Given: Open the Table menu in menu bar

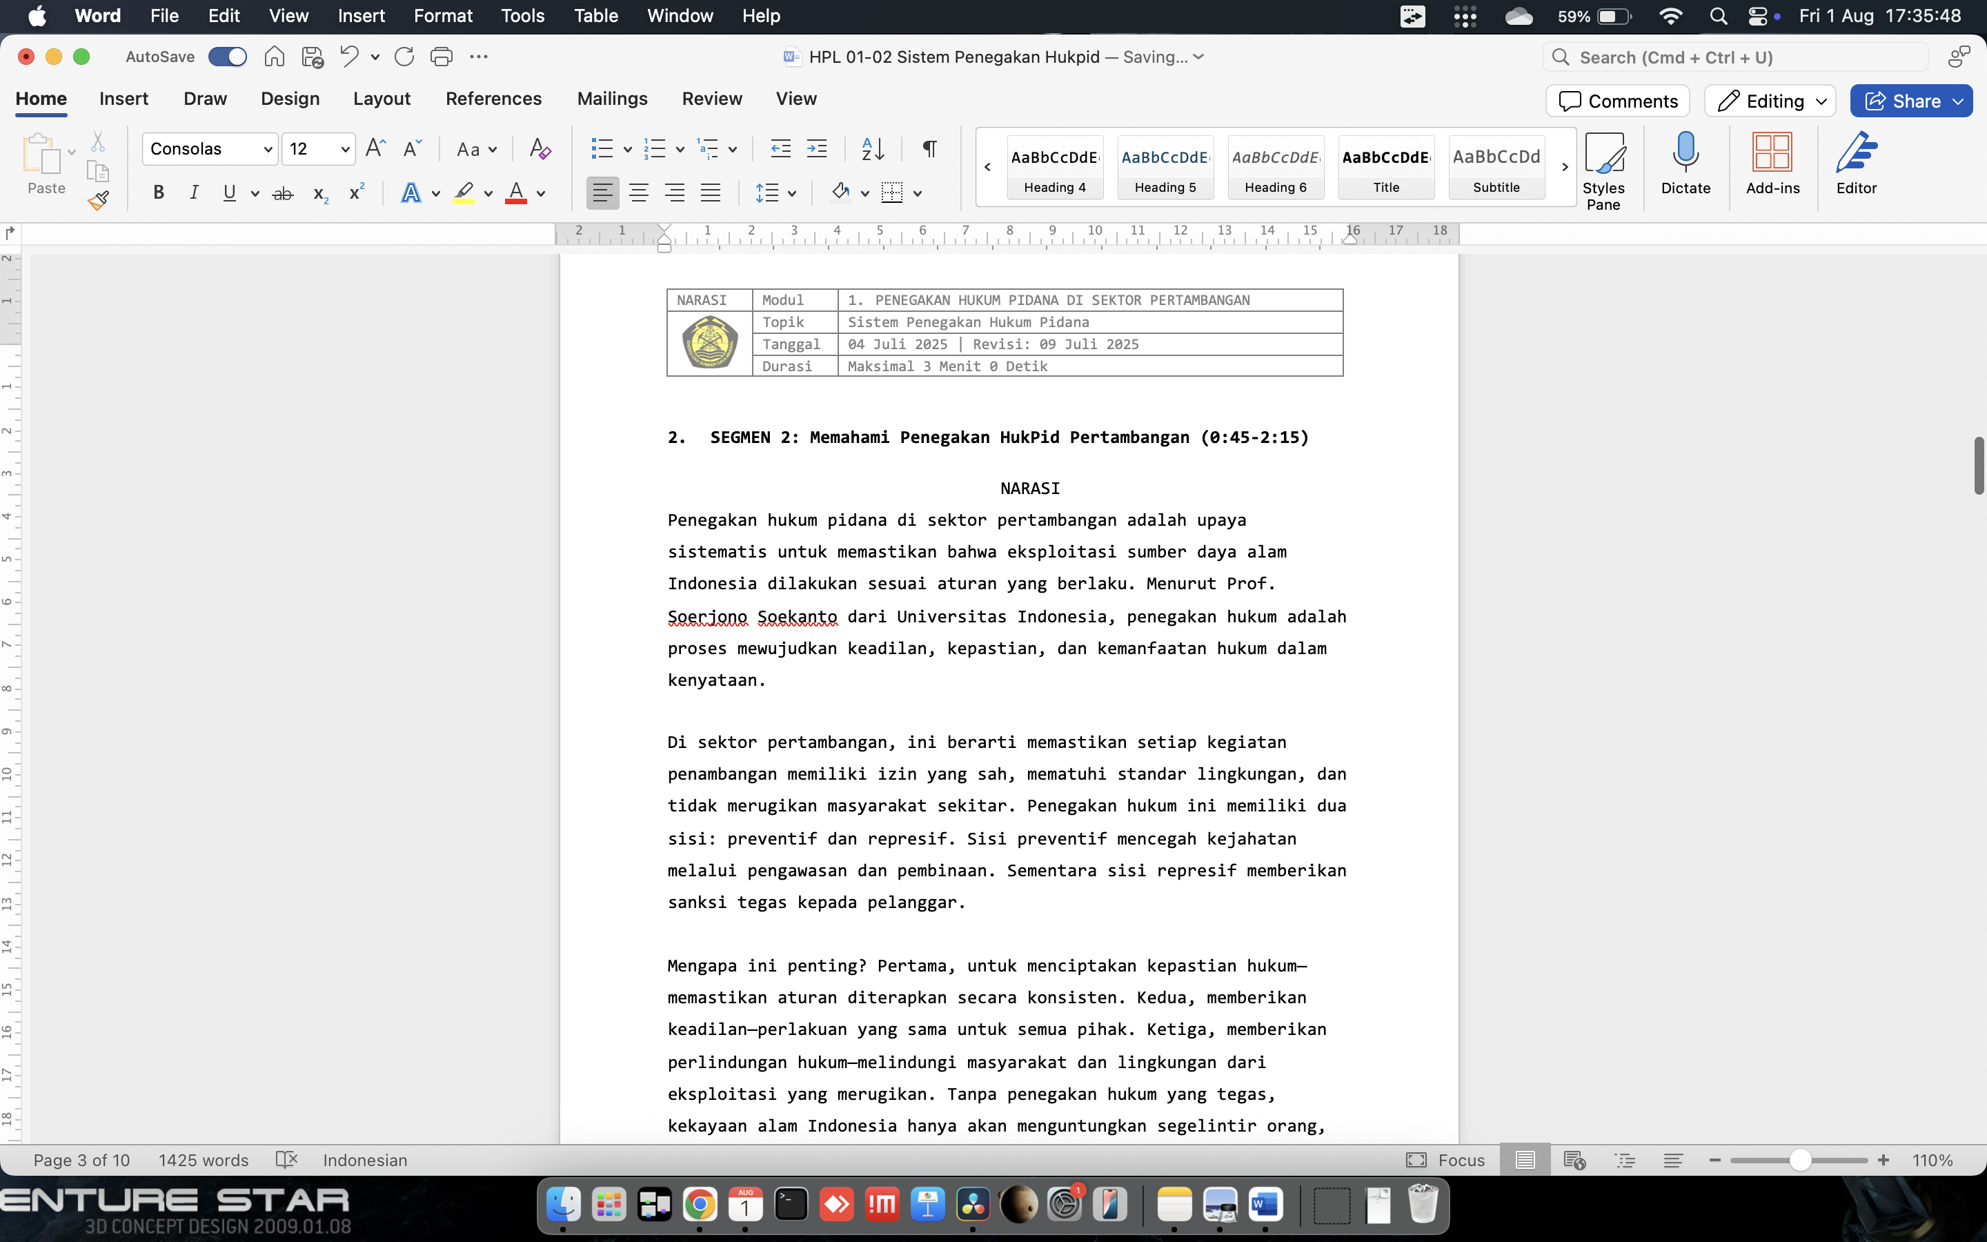Looking at the screenshot, I should click(x=595, y=16).
